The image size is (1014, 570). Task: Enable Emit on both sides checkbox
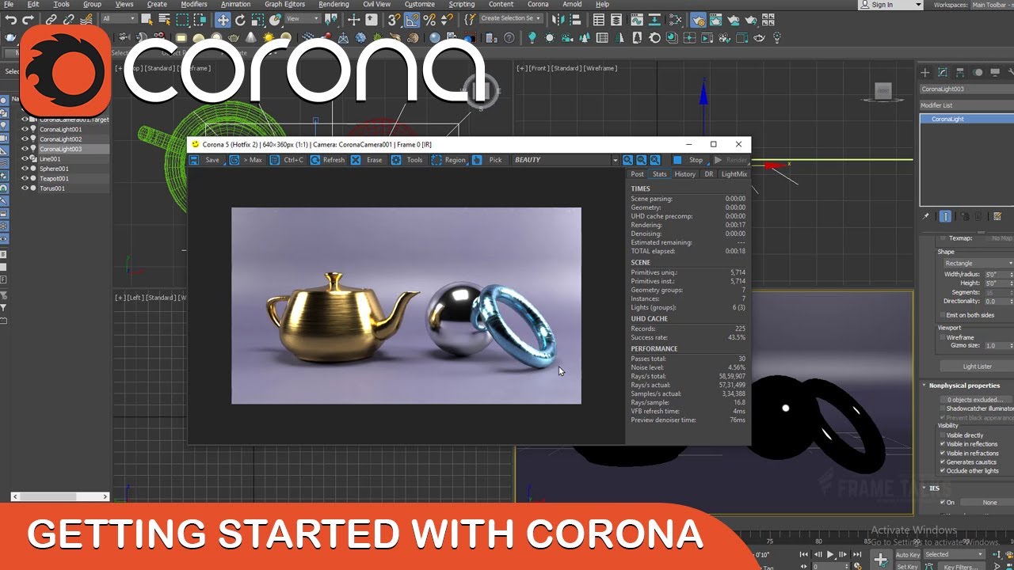coord(942,315)
